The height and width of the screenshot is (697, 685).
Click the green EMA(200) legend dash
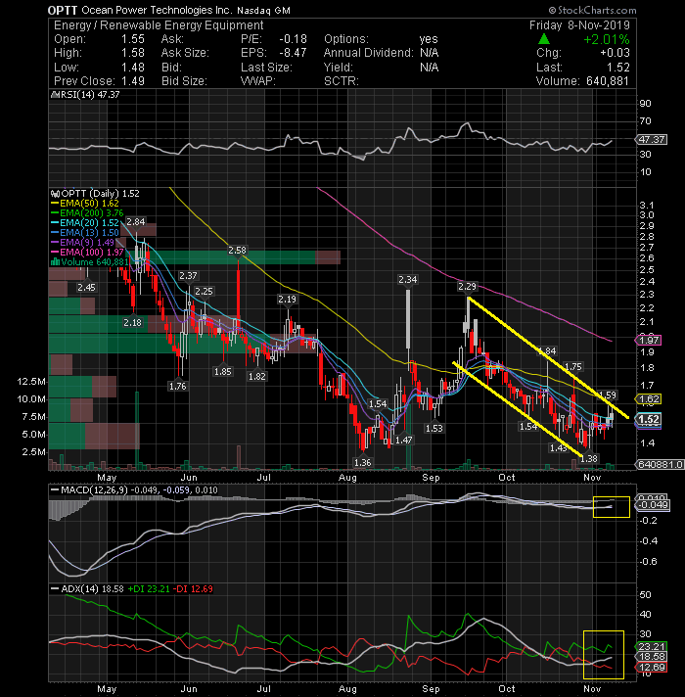click(x=55, y=213)
